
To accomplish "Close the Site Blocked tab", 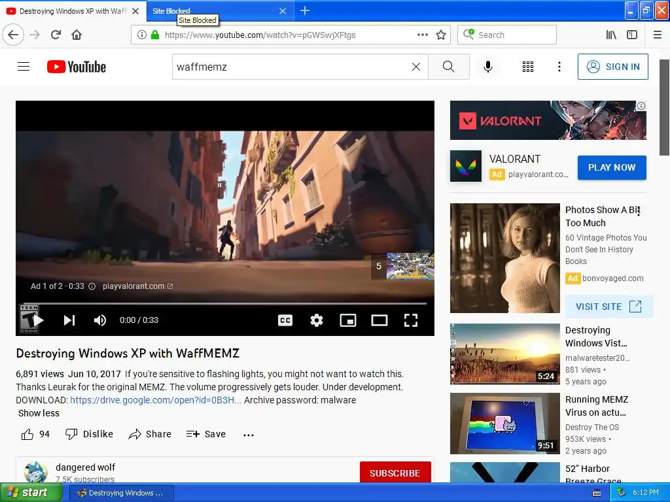I will pyautogui.click(x=283, y=11).
